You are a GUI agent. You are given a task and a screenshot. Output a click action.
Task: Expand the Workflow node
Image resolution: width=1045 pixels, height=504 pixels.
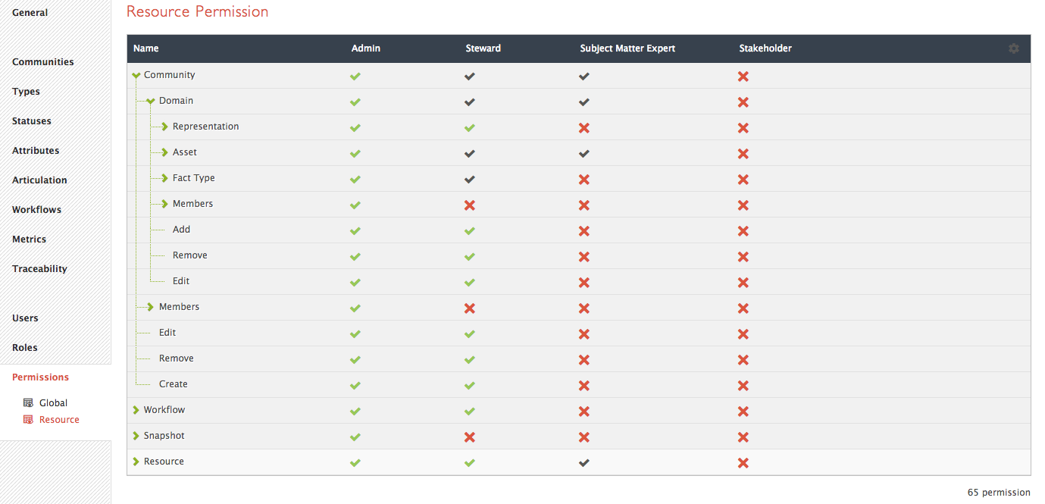[136, 410]
